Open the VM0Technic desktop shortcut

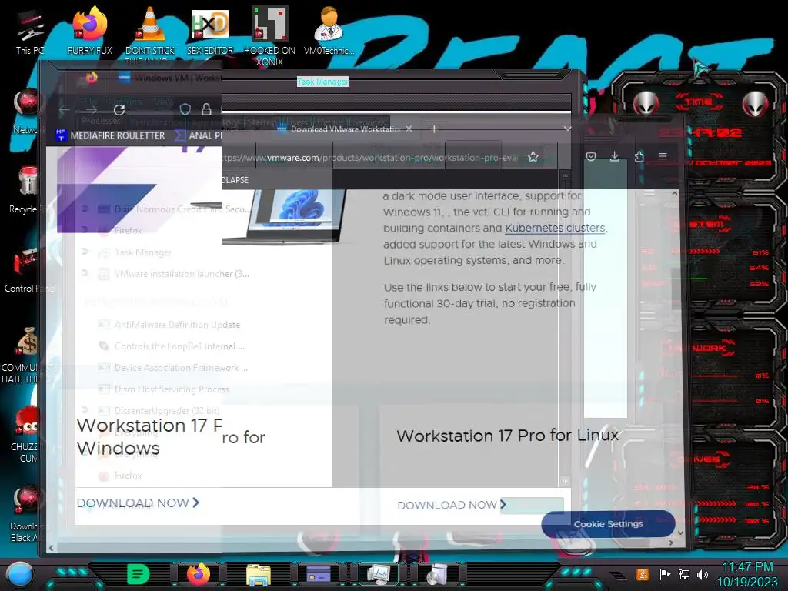tap(329, 30)
